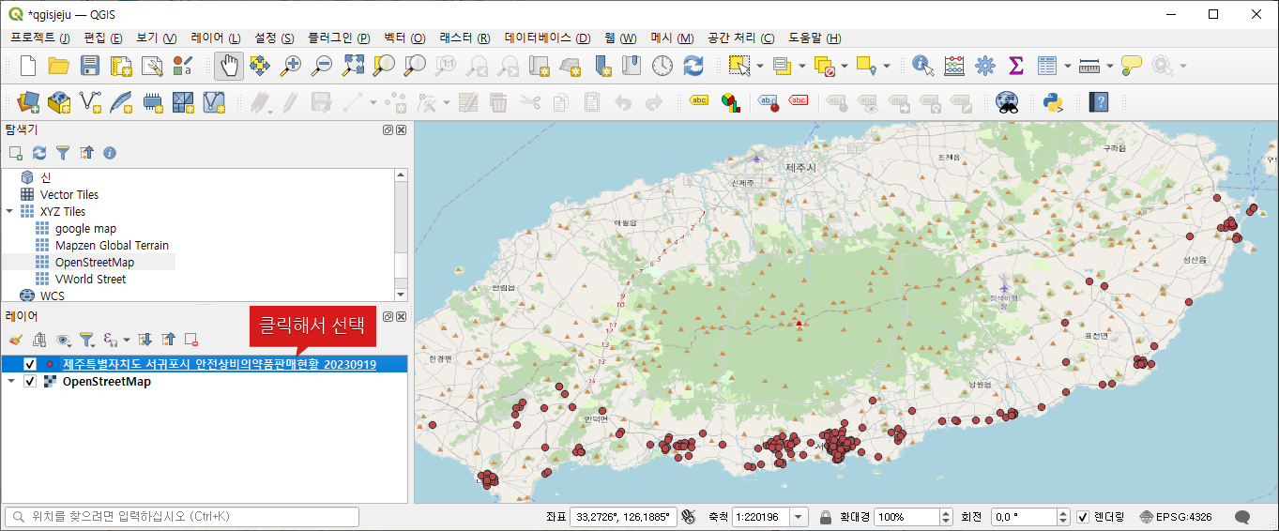The image size is (1279, 531).
Task: Select VWorld Street in the browser tree
Action: tap(90, 280)
